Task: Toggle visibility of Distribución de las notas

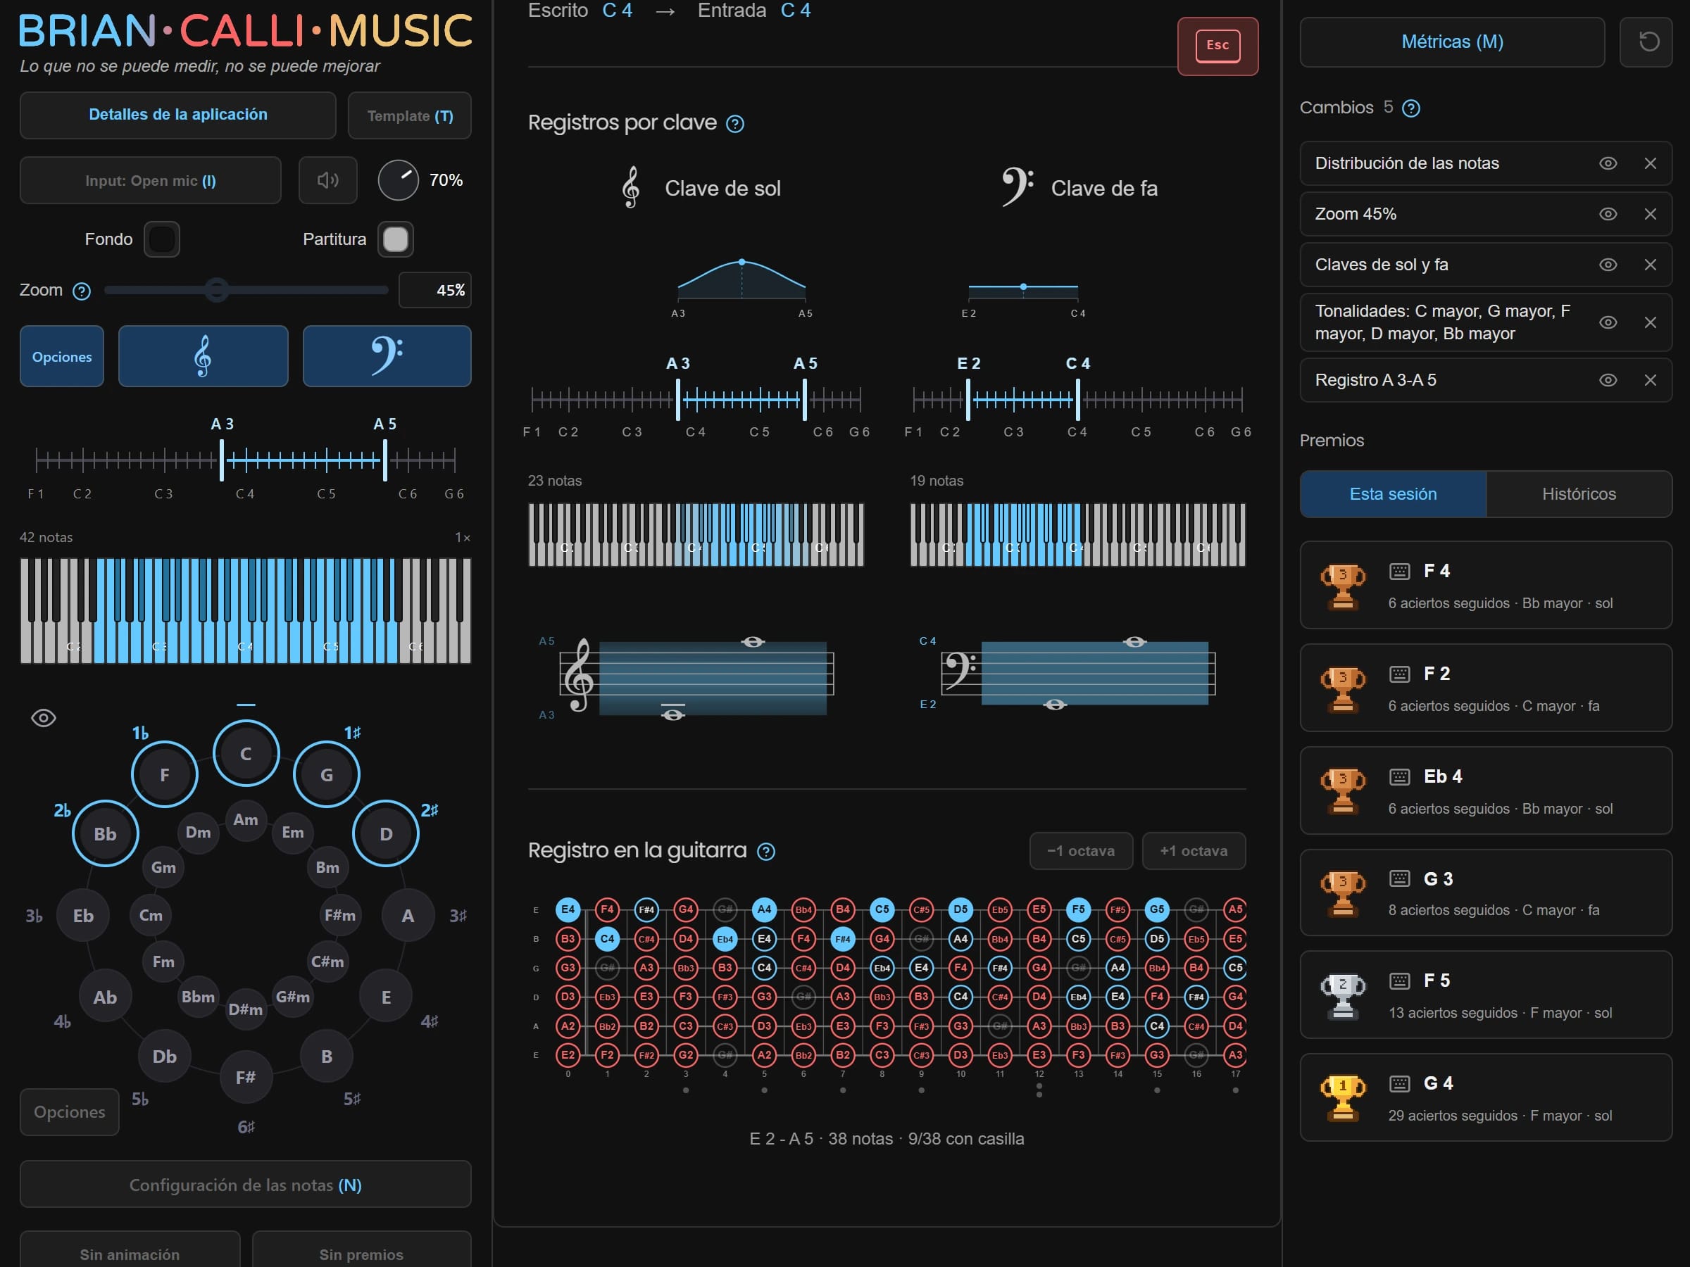Action: [1608, 163]
